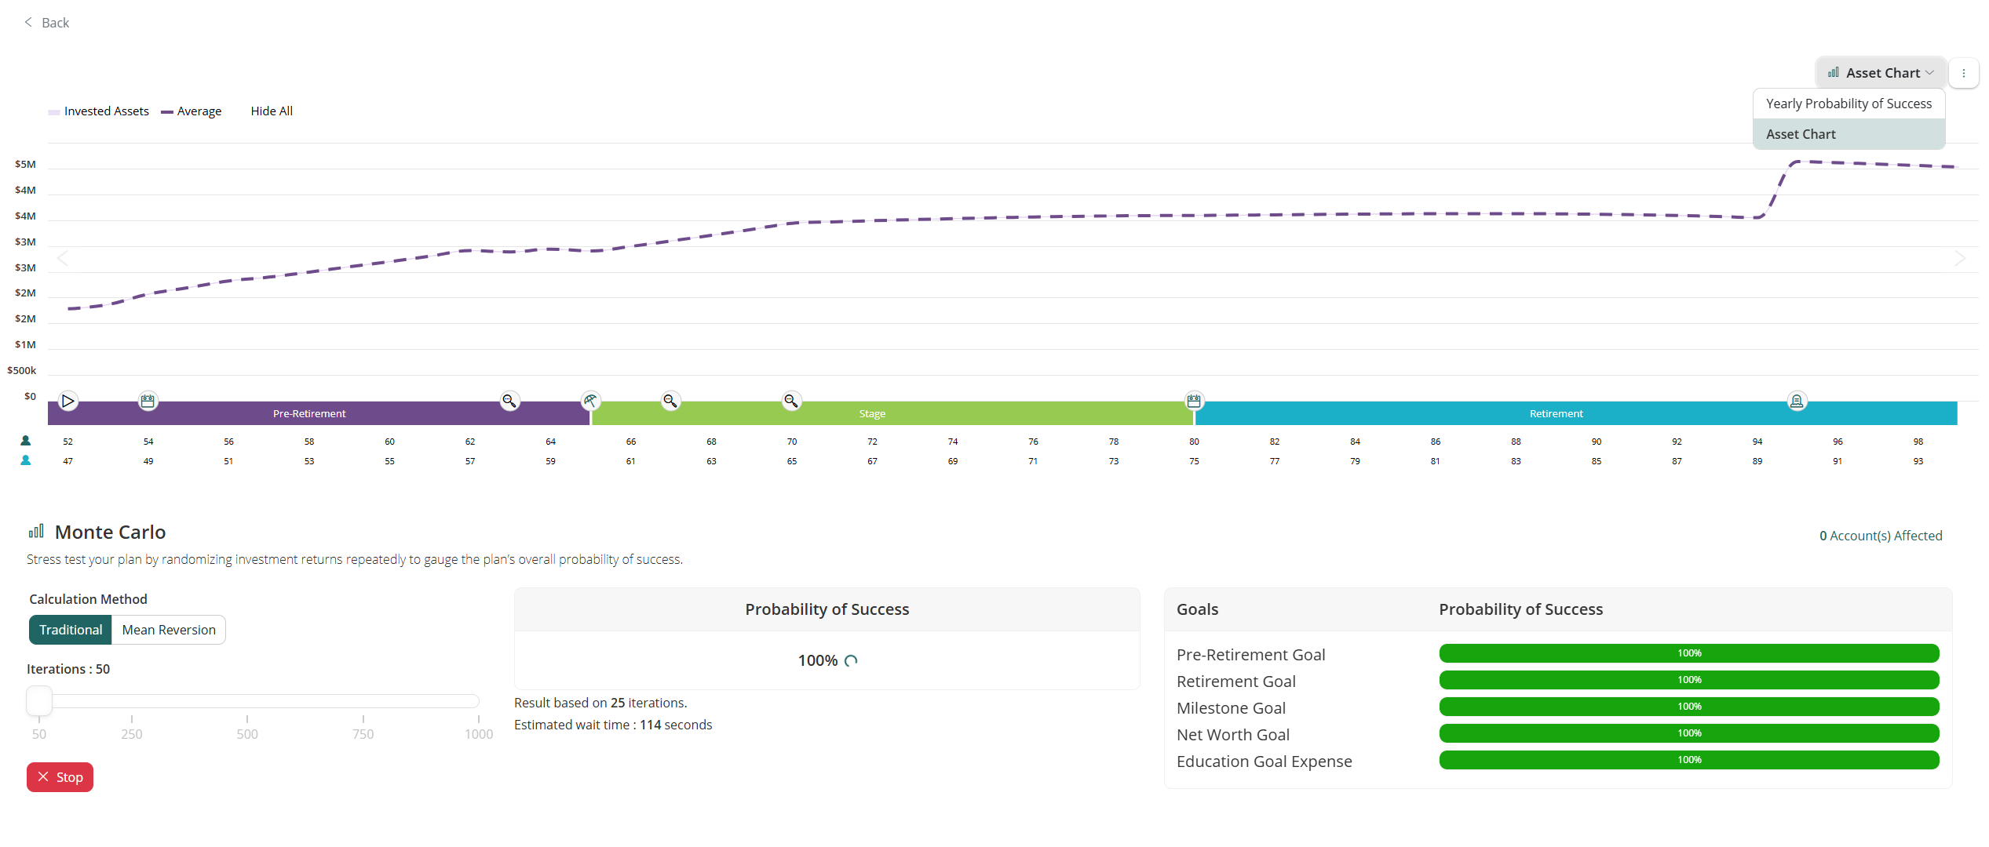Viewport: 1989px width, 847px height.
Task: Open 0 Account(s) Affected link
Action: (x=1881, y=536)
